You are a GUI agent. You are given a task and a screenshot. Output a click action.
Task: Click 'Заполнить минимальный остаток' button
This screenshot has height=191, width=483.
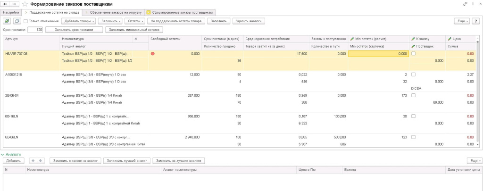pos(134,30)
